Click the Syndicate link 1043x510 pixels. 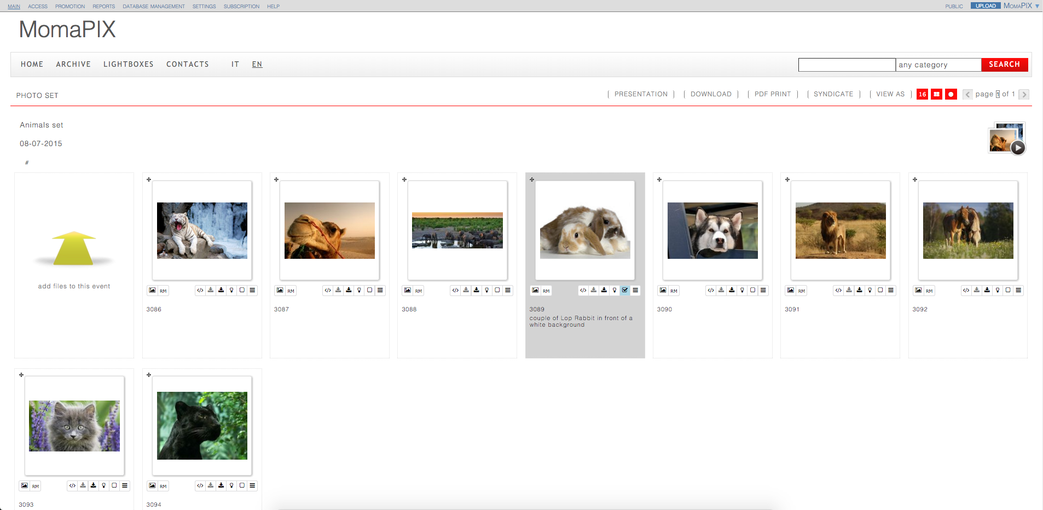click(833, 94)
